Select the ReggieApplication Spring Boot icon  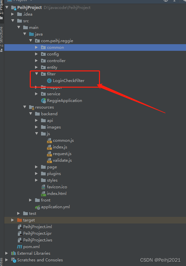point(43,101)
